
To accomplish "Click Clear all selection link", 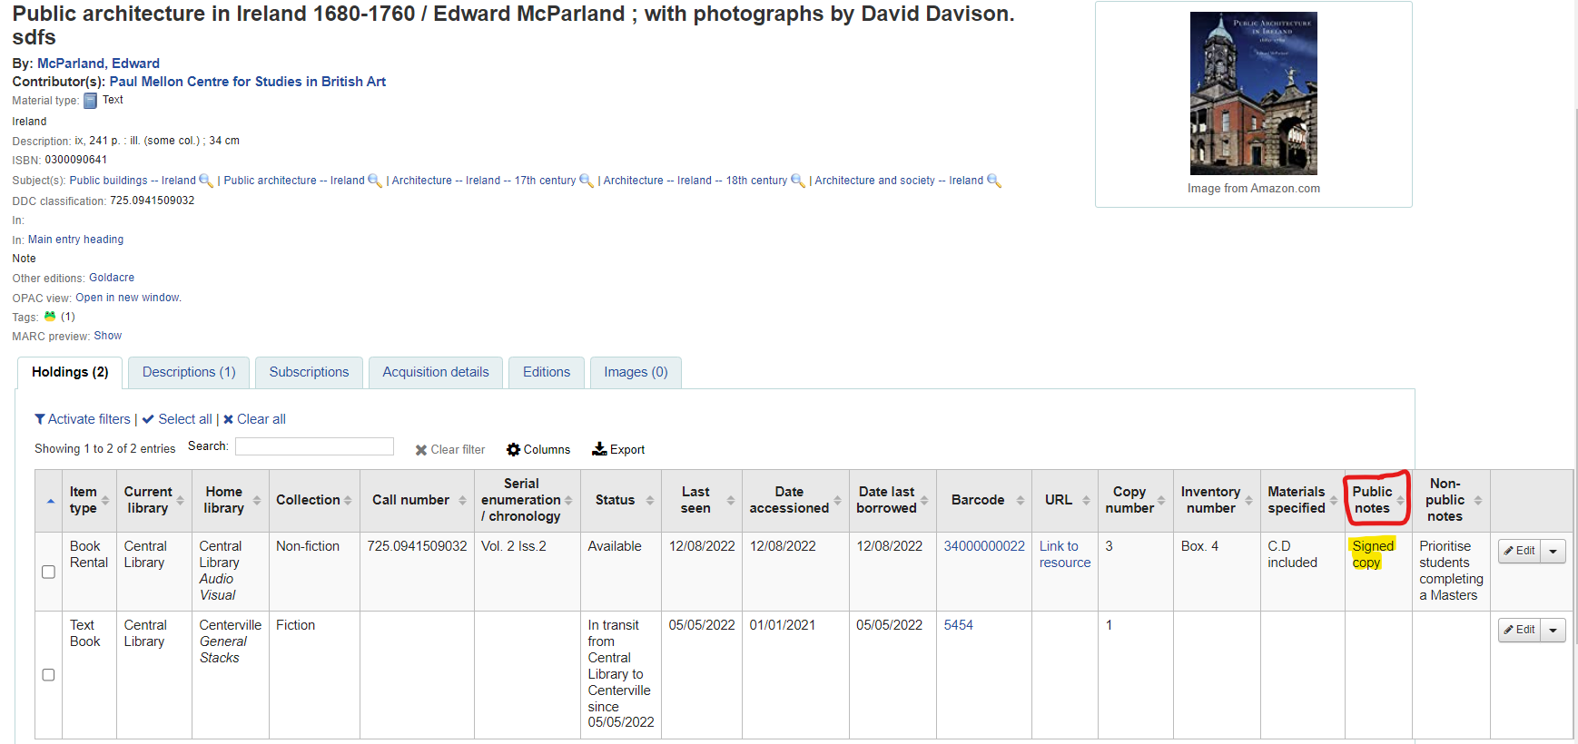I will [x=254, y=419].
